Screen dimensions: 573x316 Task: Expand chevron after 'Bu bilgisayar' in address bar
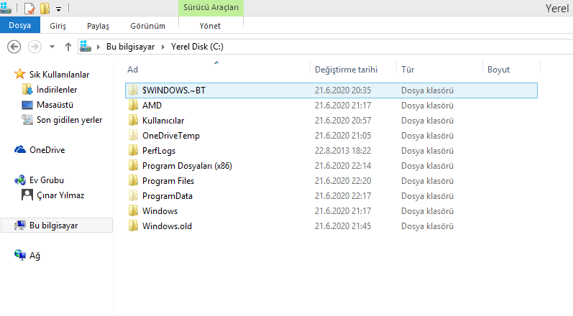(x=163, y=47)
